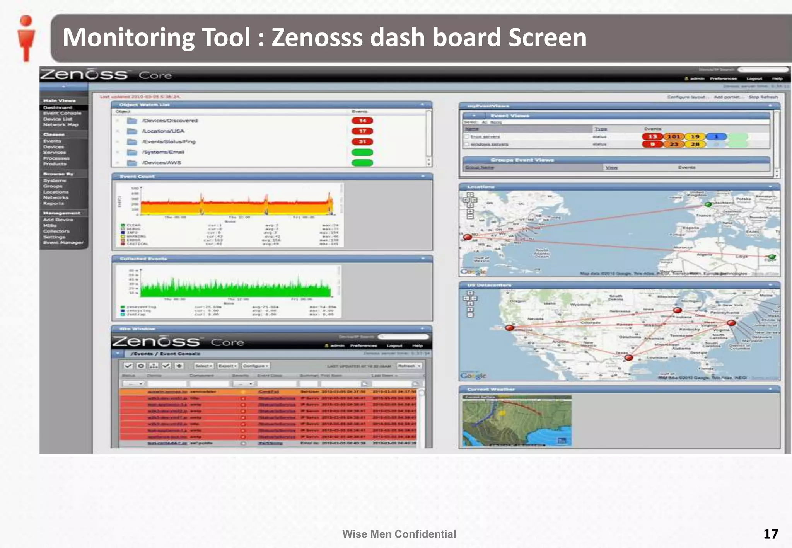Click the acknowledge checkmark icon in Event Console toolbar

pos(128,366)
